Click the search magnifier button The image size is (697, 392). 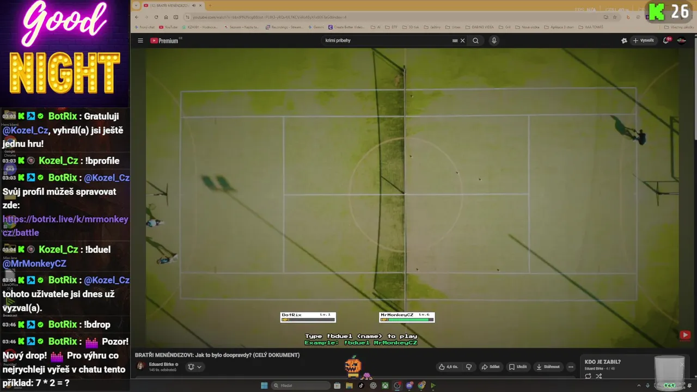pos(475,40)
